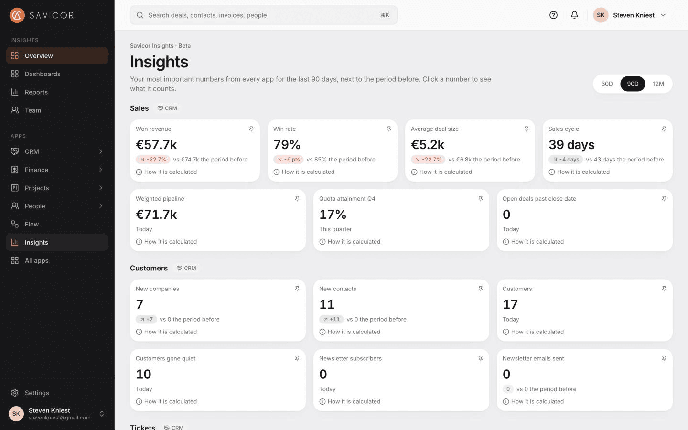Click the +7 New companies badge
This screenshot has width=688, height=430.
coord(146,320)
